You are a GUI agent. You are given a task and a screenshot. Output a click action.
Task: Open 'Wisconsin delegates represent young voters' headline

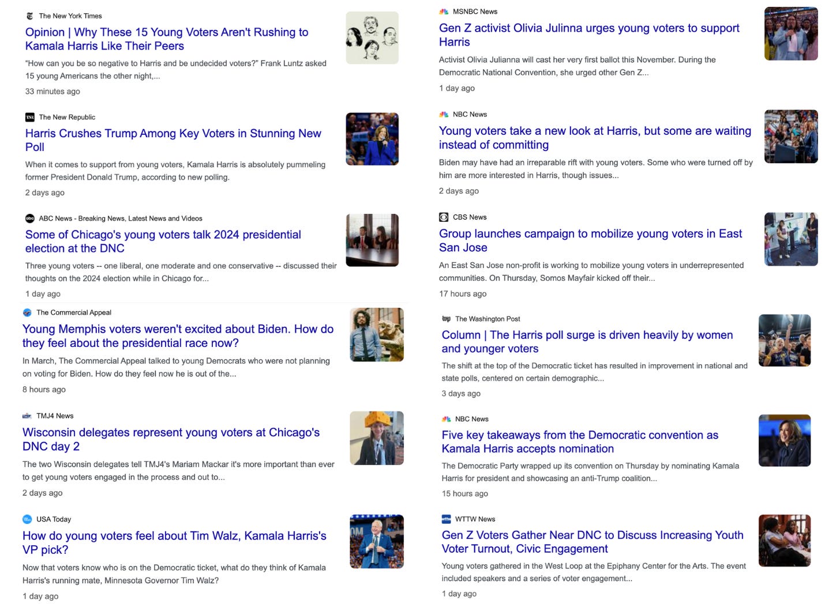(x=171, y=439)
